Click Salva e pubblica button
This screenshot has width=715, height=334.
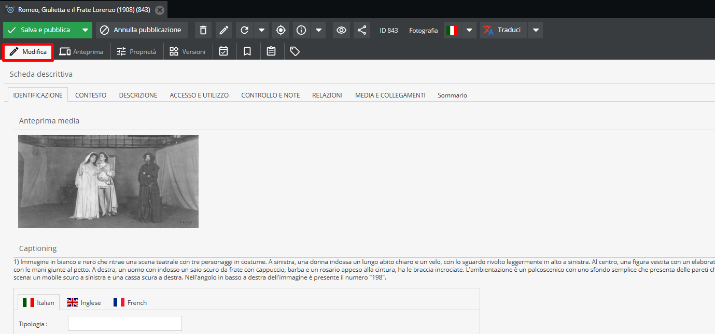pos(40,30)
